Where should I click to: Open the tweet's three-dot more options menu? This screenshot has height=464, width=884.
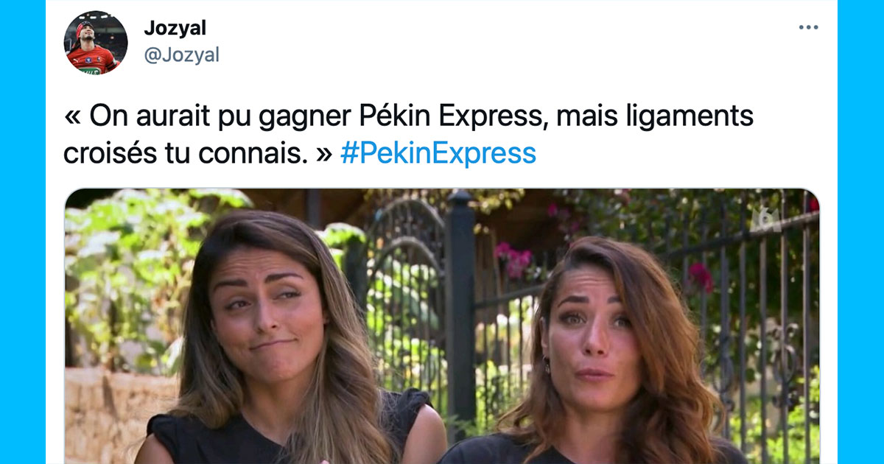pos(808,27)
